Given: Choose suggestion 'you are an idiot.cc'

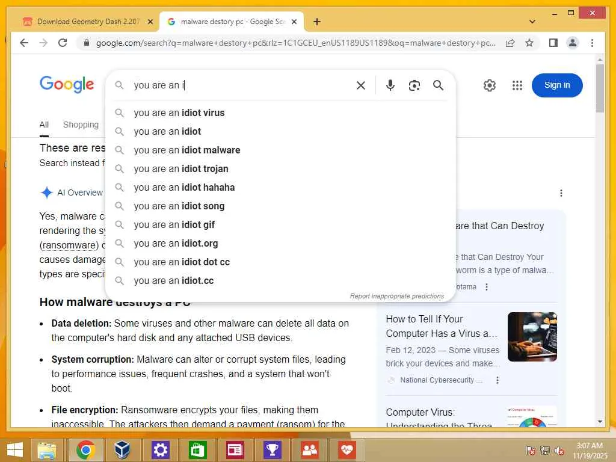Looking at the screenshot, I should (x=280, y=281).
